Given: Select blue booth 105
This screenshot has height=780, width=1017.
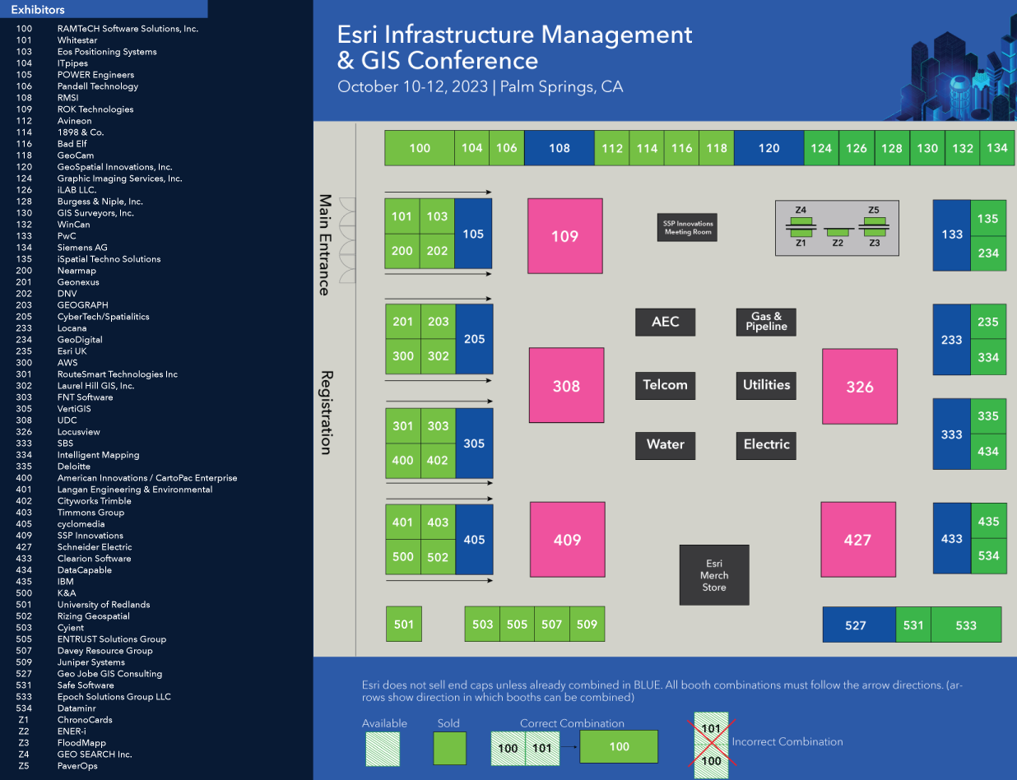Looking at the screenshot, I should point(473,234).
